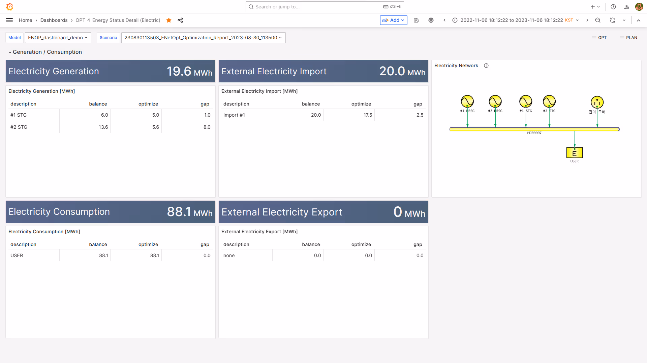The height and width of the screenshot is (363, 647).
Task: Collapse the top toolbar chevron
Action: pos(639,20)
